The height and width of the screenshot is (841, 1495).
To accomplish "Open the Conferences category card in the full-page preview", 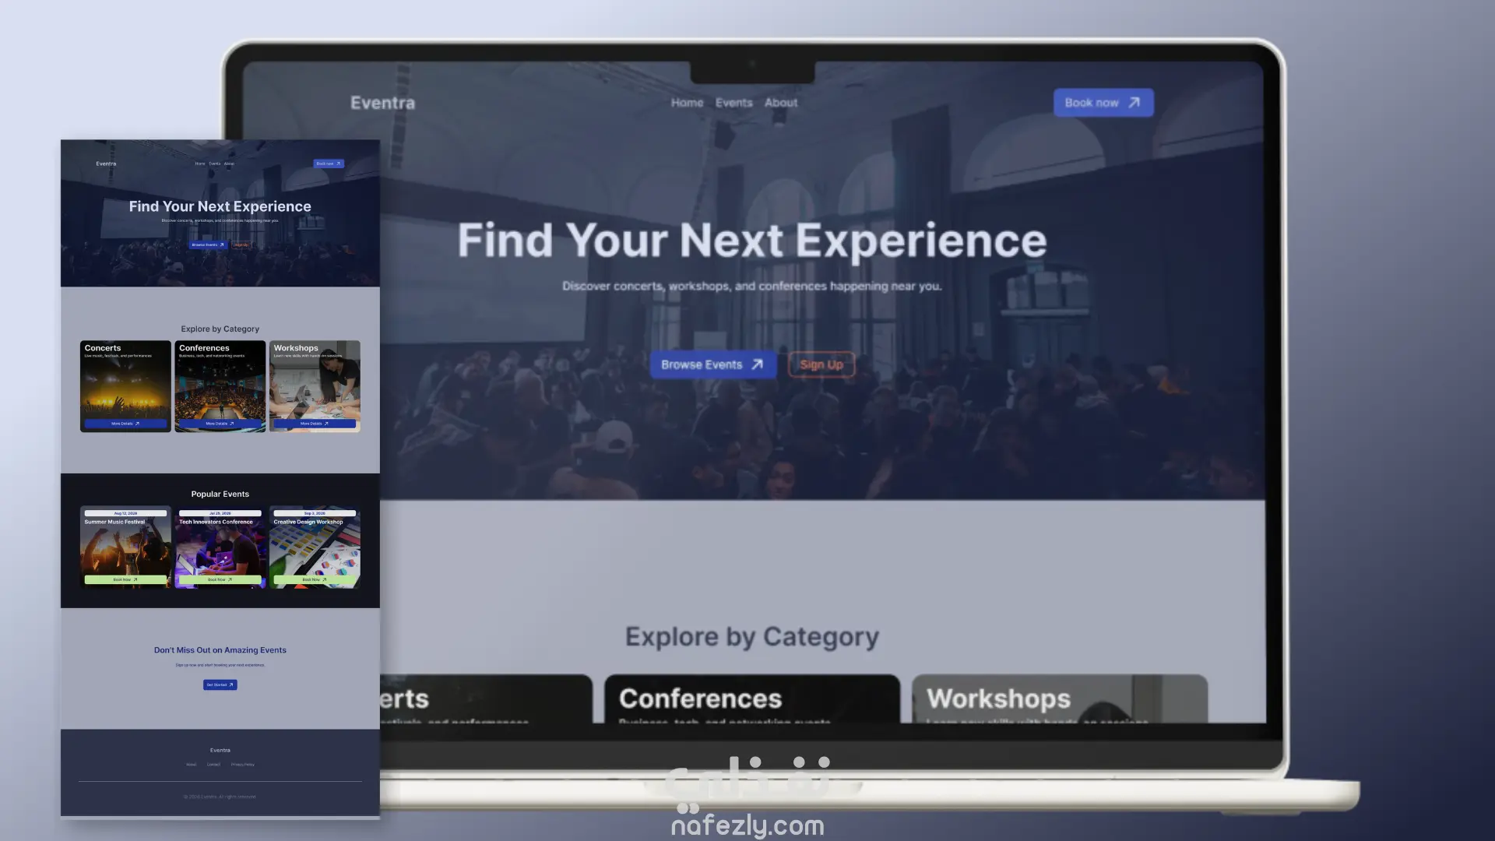I will [220, 386].
